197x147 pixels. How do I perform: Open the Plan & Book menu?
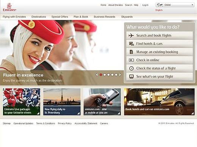pos(81,17)
